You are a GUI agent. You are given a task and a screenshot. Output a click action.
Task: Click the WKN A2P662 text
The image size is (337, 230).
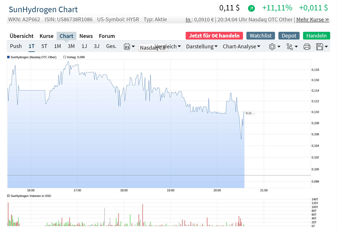pyautogui.click(x=24, y=19)
